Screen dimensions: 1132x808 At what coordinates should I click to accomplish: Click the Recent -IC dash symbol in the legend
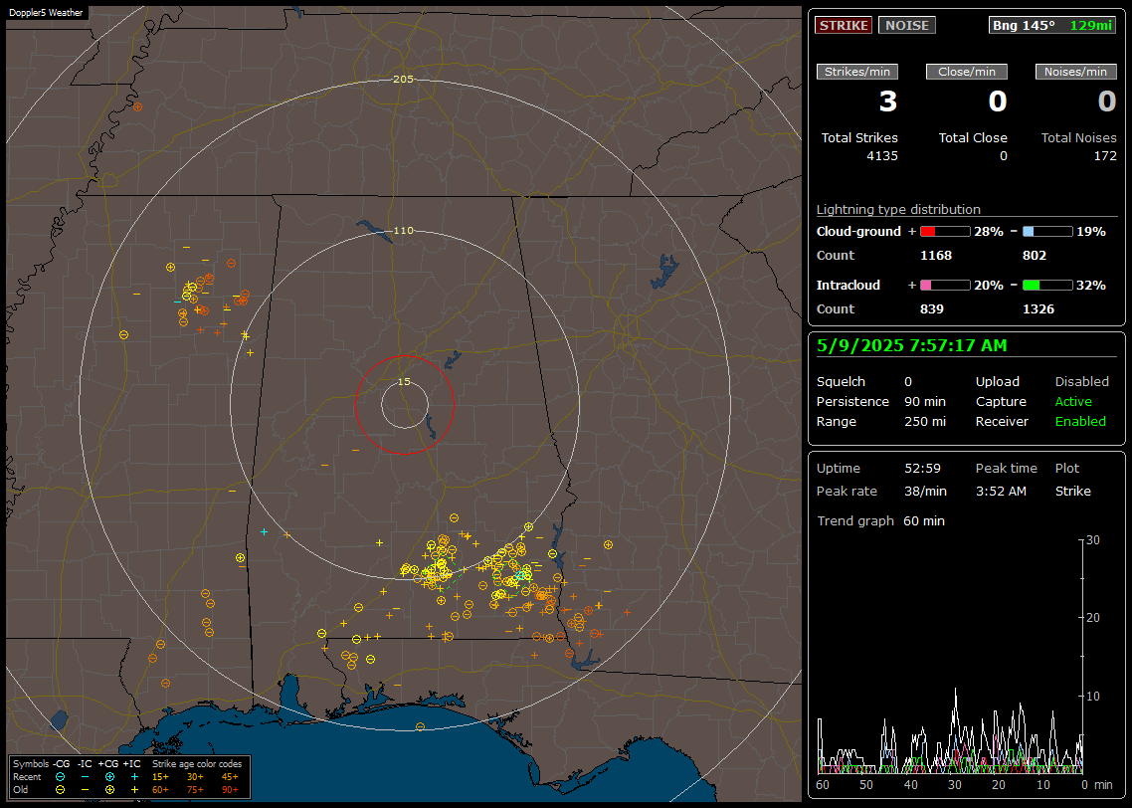86,777
